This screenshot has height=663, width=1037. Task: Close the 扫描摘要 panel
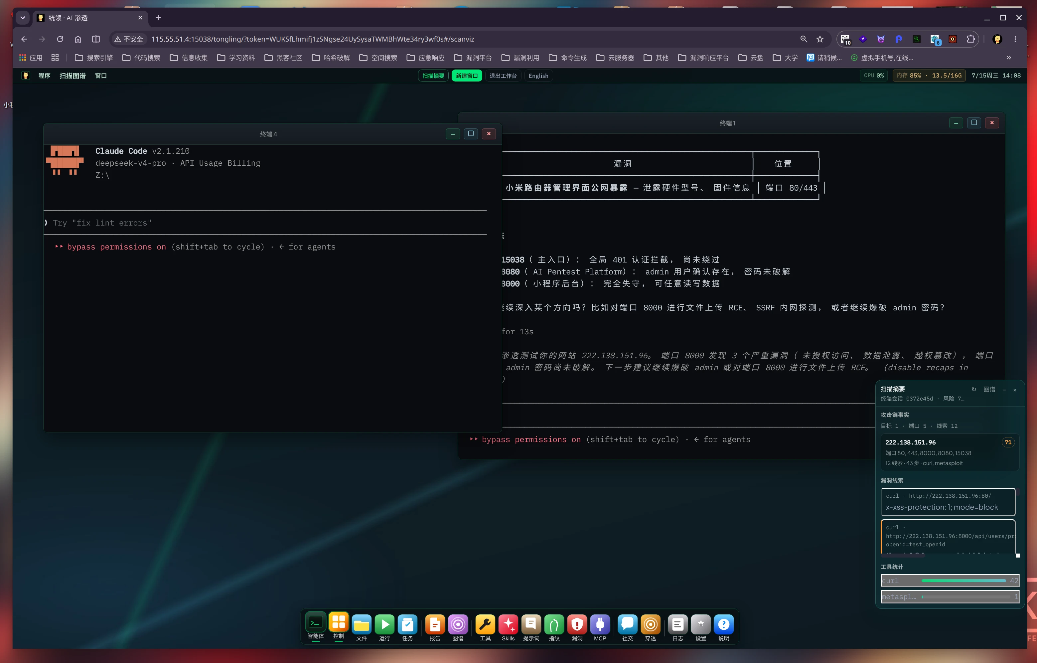pos(1015,390)
